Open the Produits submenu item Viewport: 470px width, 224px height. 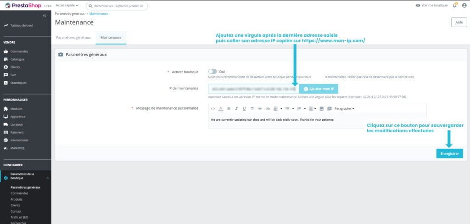click(x=17, y=199)
